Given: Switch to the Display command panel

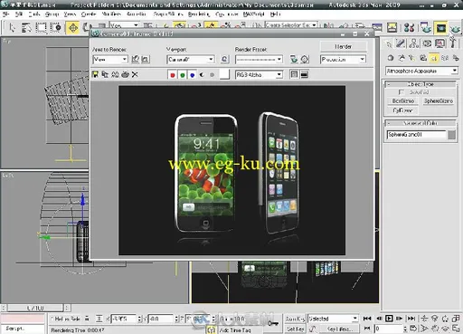Looking at the screenshot, I should pyautogui.click(x=439, y=43).
